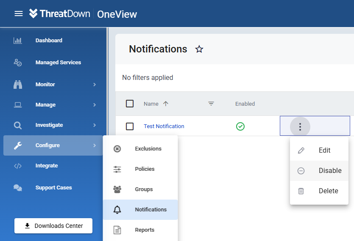The image size is (354, 241).
Task: Click the Notifications bell icon
Action: point(117,210)
